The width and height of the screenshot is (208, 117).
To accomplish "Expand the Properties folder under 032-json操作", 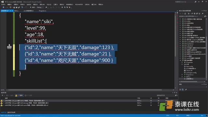I will coord(182,62).
